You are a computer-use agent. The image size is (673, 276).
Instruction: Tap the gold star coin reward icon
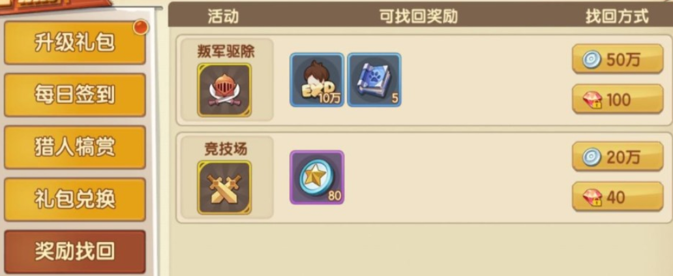pos(317,177)
